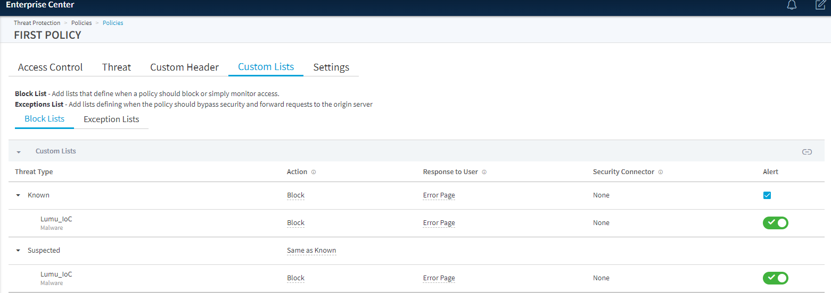Click Error Page response for Suspected Lumu_IoC

(439, 278)
